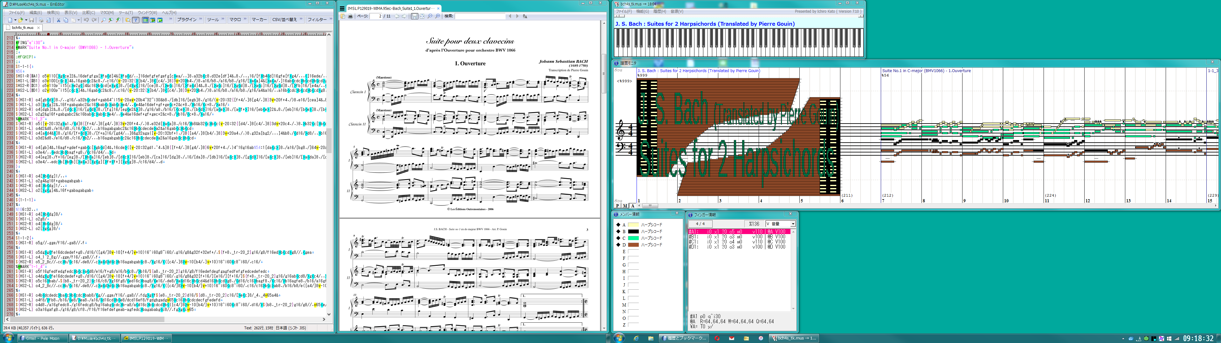Find next match arrow in PDF viewer
1221x343 pixels.
pyautogui.click(x=518, y=16)
